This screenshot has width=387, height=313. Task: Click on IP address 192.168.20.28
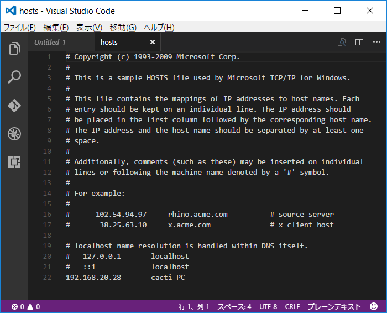pos(93,278)
